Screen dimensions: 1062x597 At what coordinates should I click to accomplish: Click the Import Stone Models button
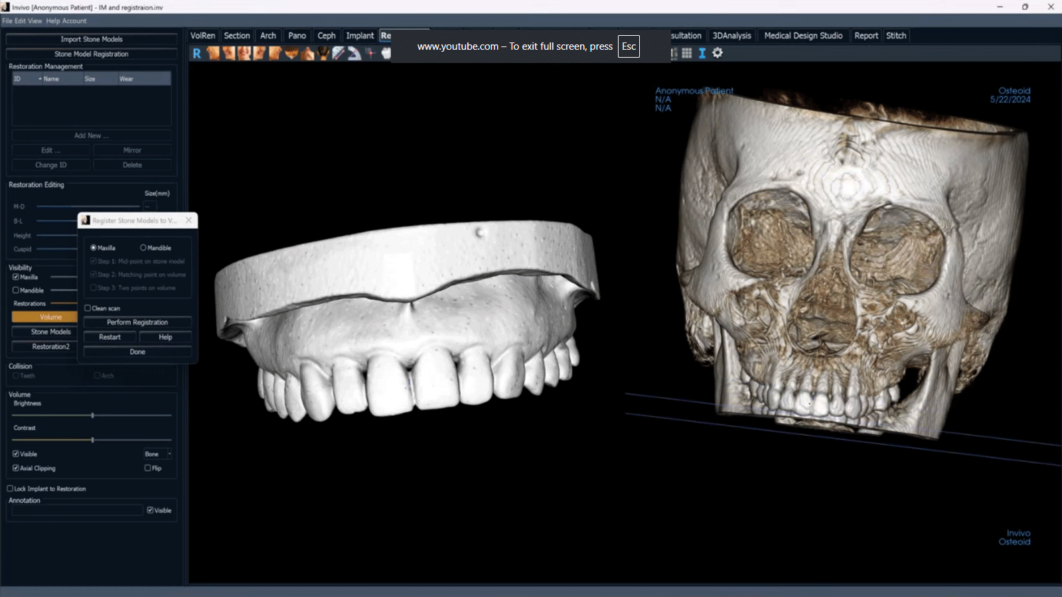(x=91, y=39)
